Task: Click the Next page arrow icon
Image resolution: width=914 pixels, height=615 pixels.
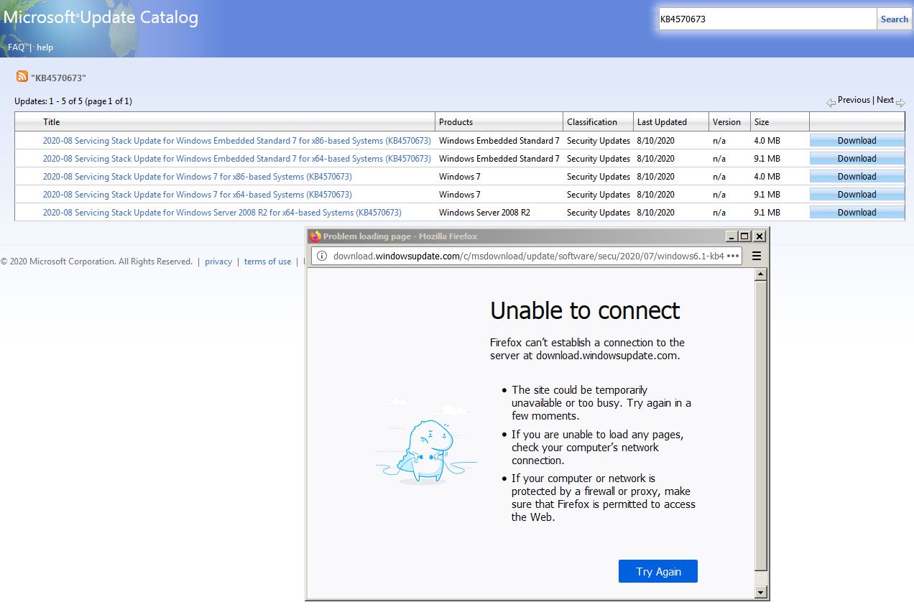Action: 900,103
